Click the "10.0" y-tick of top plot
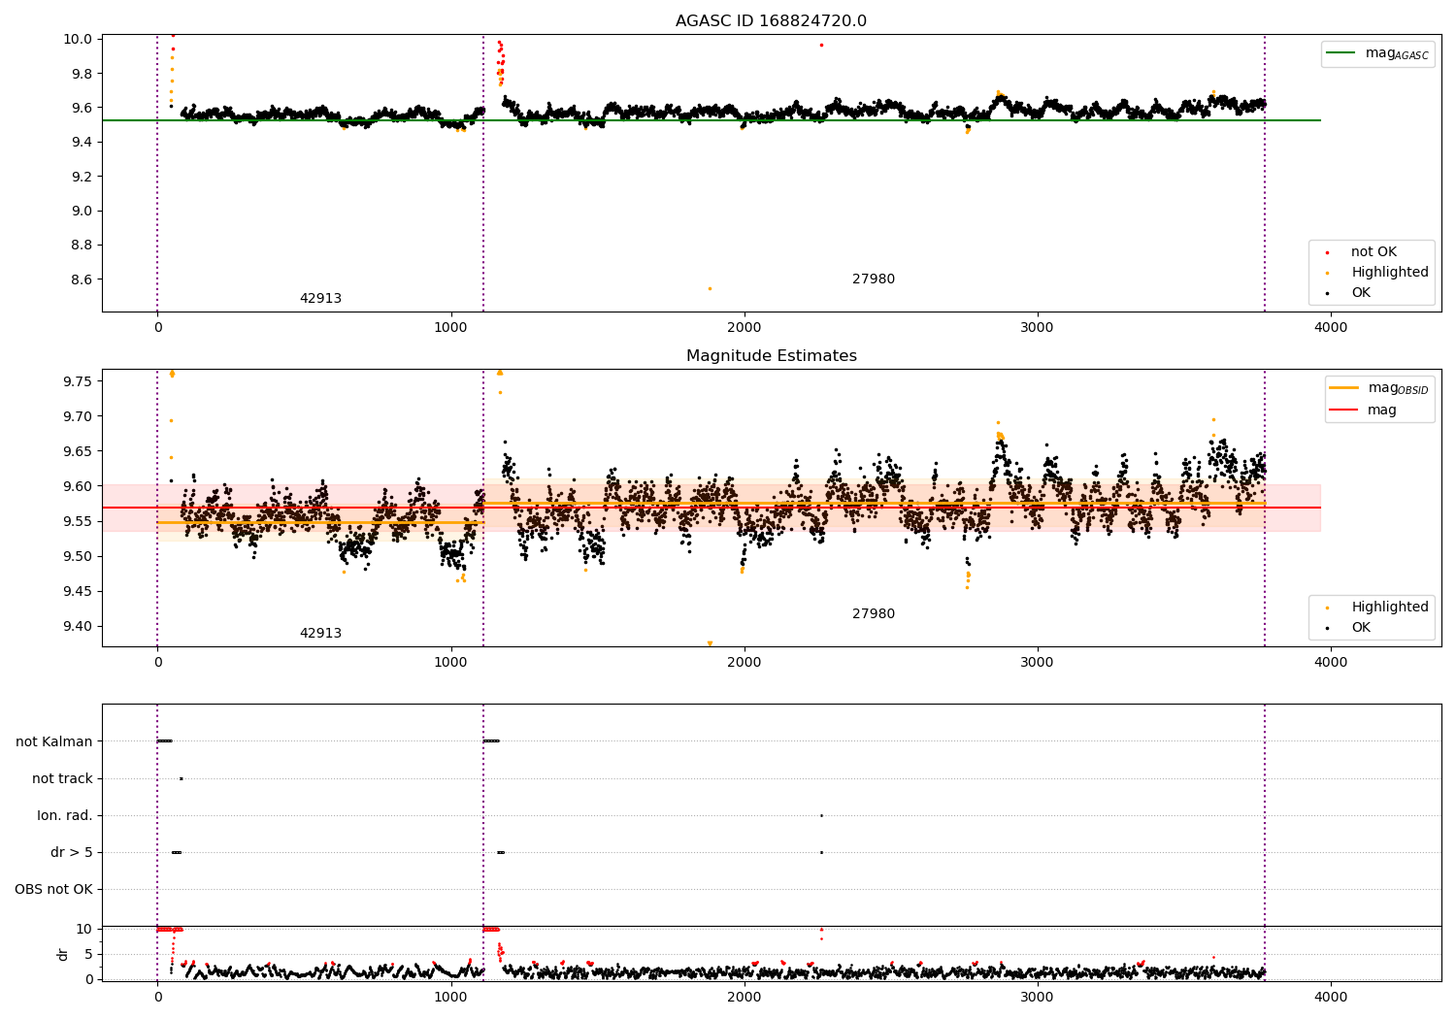This screenshot has width=1456, height=1019. (81, 40)
